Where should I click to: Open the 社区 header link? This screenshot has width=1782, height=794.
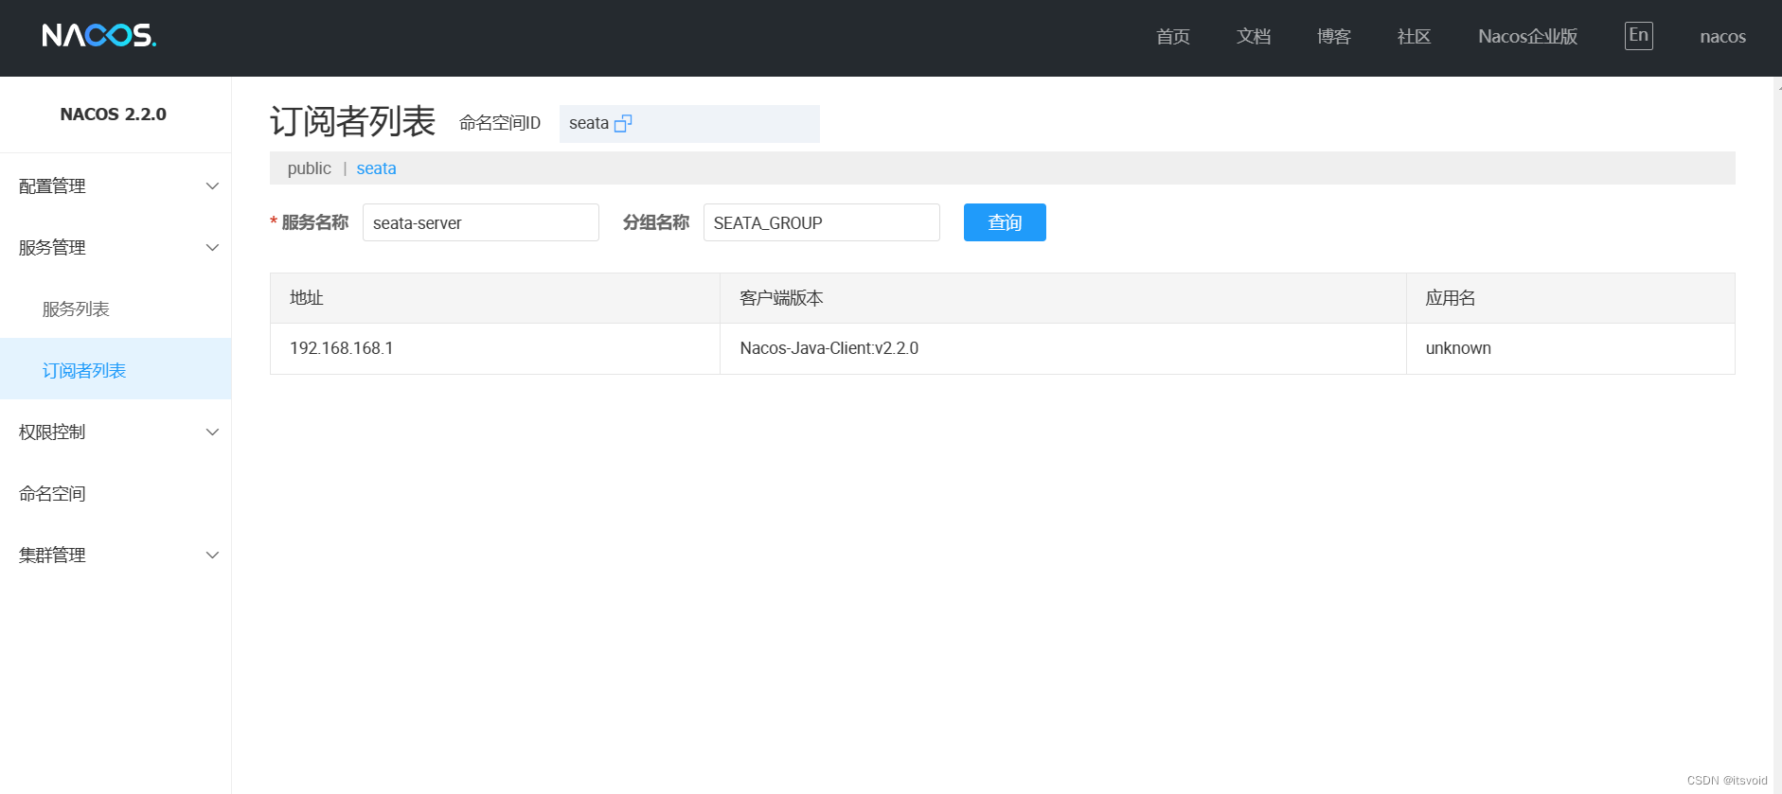[x=1414, y=37]
